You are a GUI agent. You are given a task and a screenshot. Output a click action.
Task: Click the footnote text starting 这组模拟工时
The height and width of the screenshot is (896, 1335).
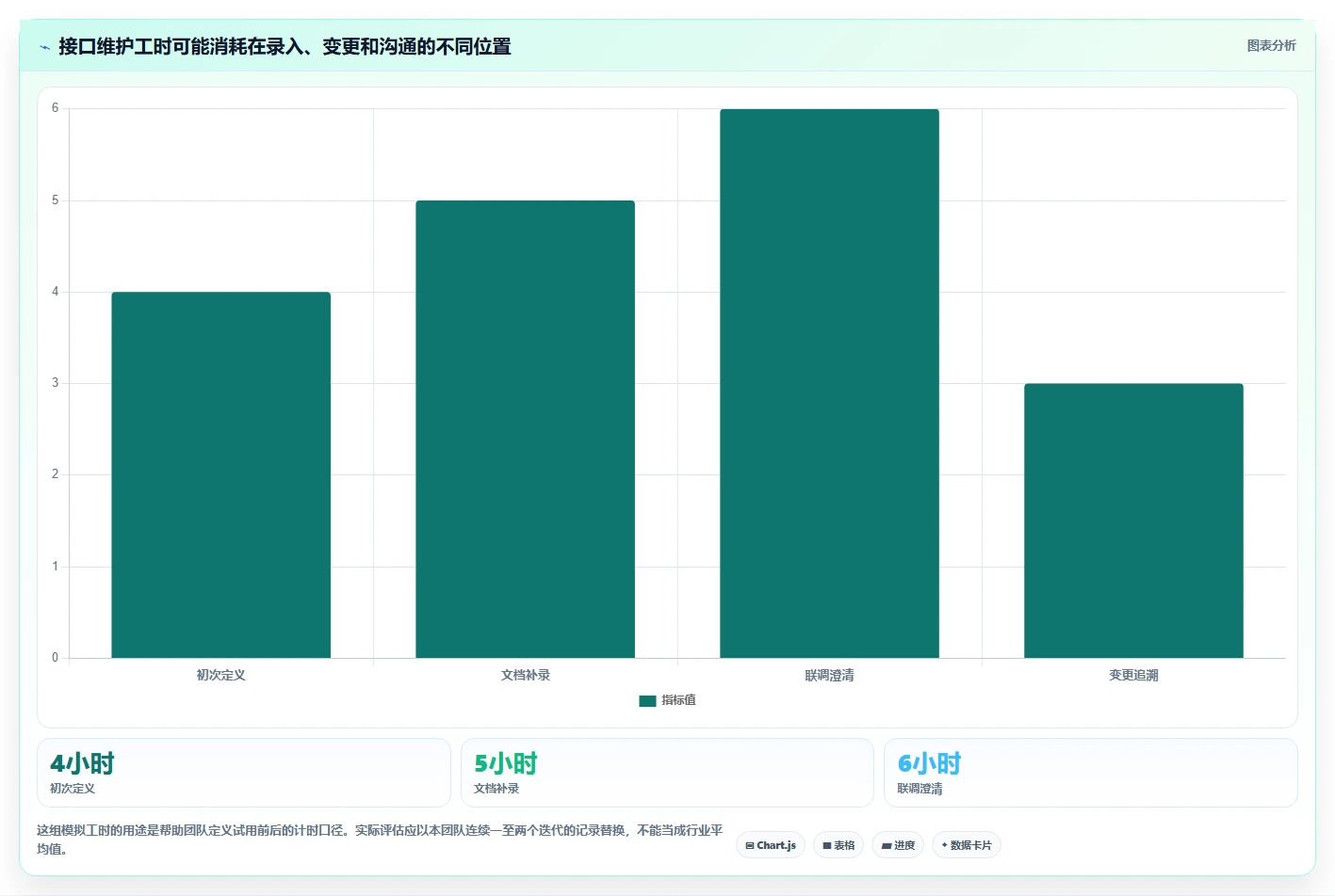(x=380, y=840)
